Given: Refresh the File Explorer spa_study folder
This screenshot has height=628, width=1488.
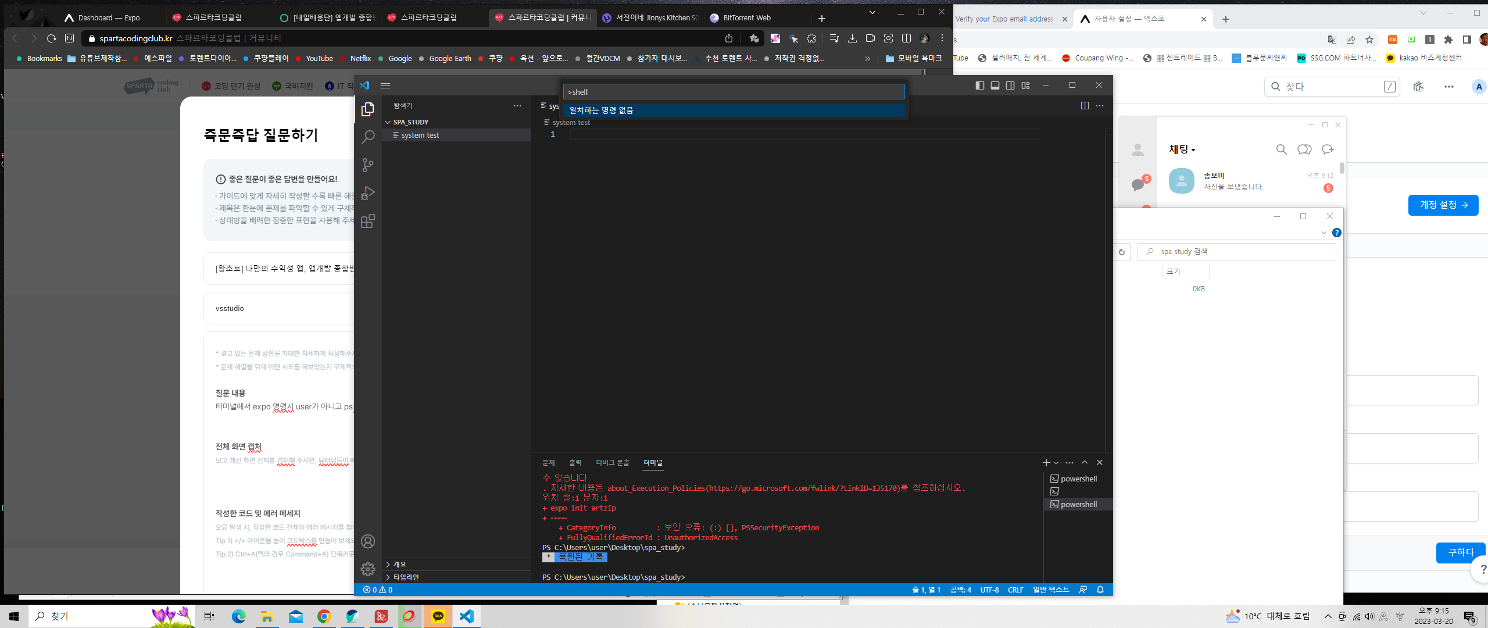Looking at the screenshot, I should [1122, 252].
